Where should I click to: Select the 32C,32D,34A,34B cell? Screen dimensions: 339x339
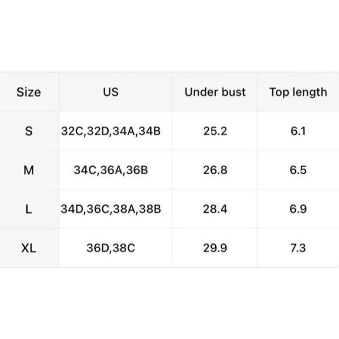111,131
